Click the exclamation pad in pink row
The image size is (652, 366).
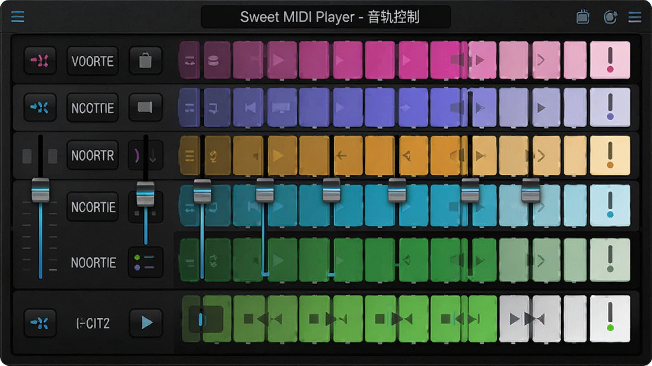(x=610, y=60)
